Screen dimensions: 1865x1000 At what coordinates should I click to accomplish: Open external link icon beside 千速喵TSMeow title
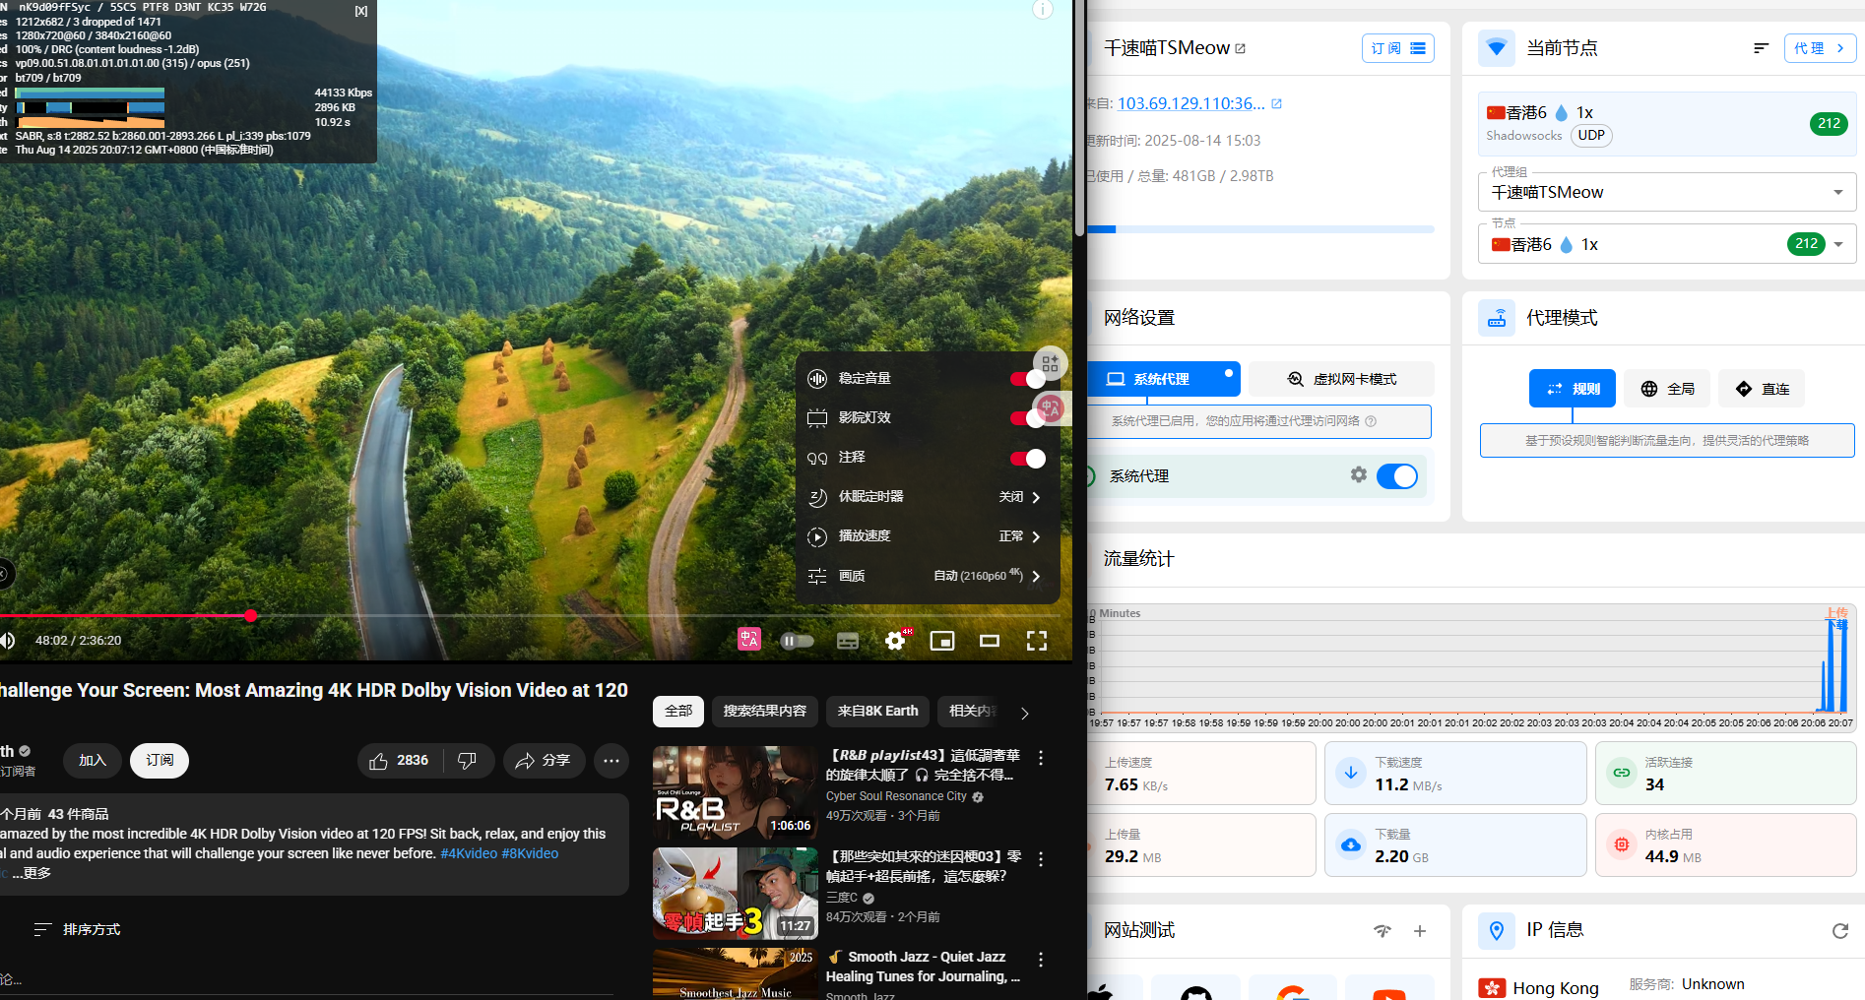coord(1240,48)
